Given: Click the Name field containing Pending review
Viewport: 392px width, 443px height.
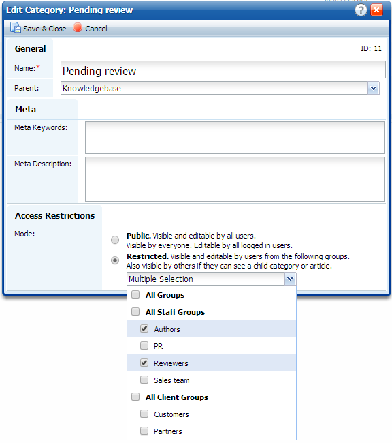Looking at the screenshot, I should tap(223, 70).
